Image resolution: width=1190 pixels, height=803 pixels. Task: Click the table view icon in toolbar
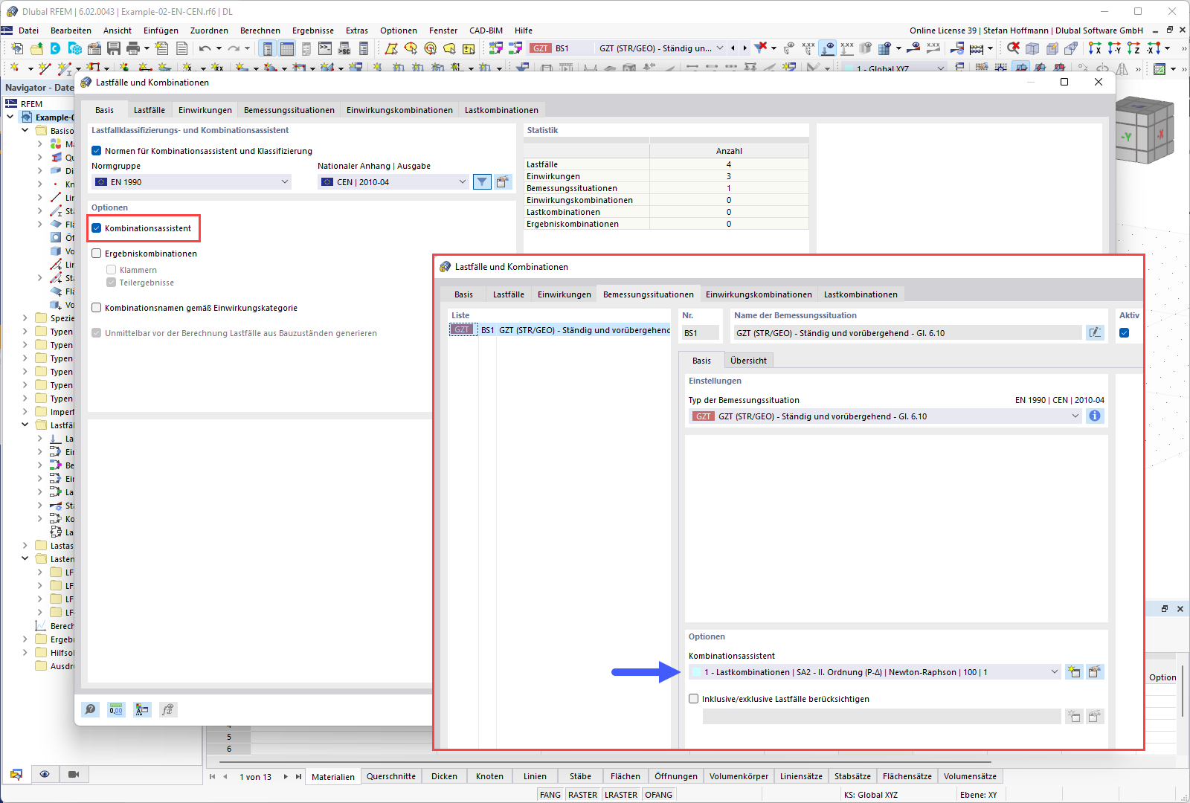point(286,48)
